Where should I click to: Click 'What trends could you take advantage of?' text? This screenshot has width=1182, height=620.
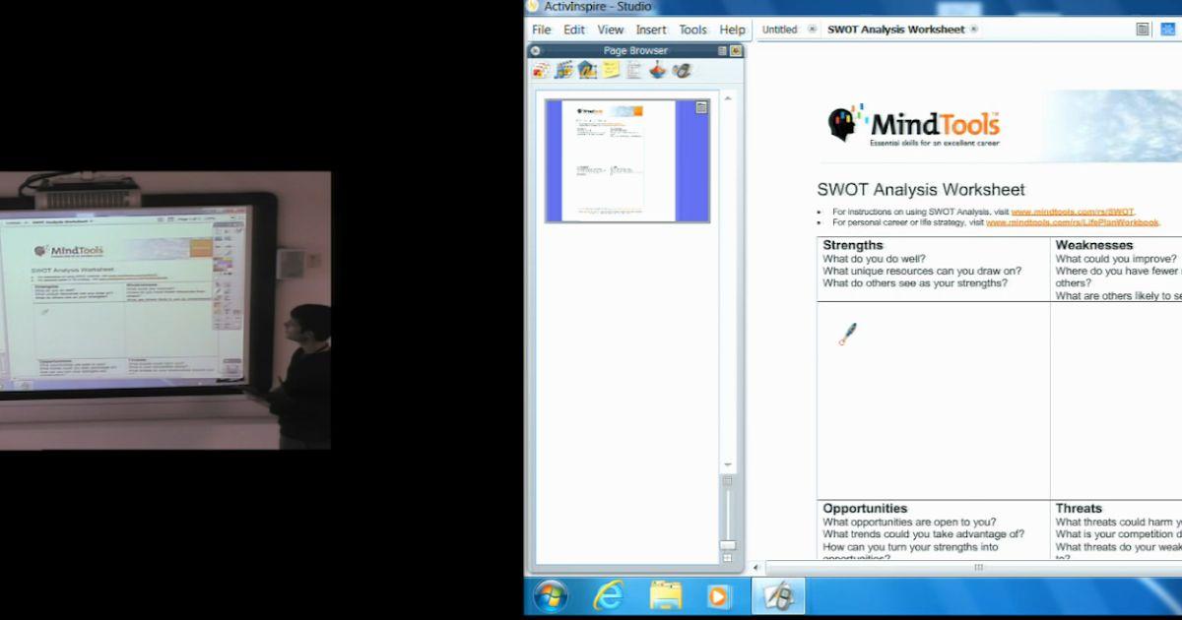coord(924,534)
